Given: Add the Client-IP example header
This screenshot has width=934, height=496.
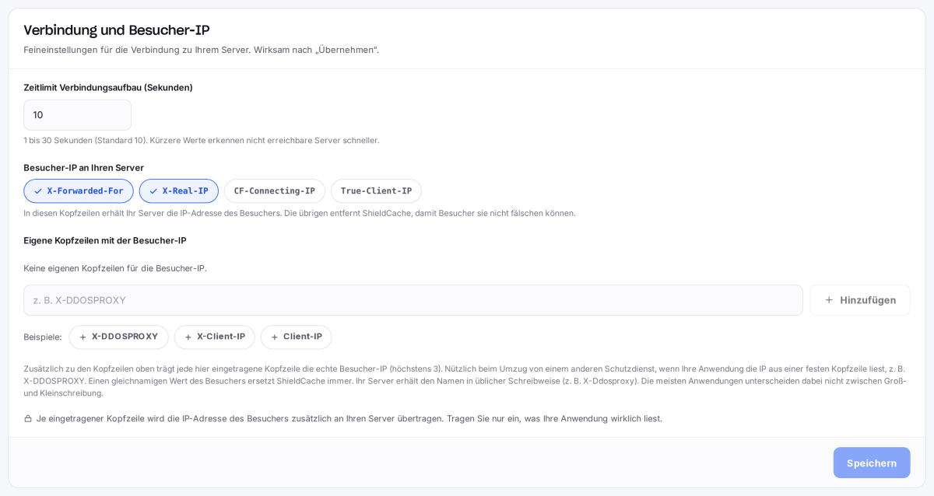Looking at the screenshot, I should [x=297, y=337].
